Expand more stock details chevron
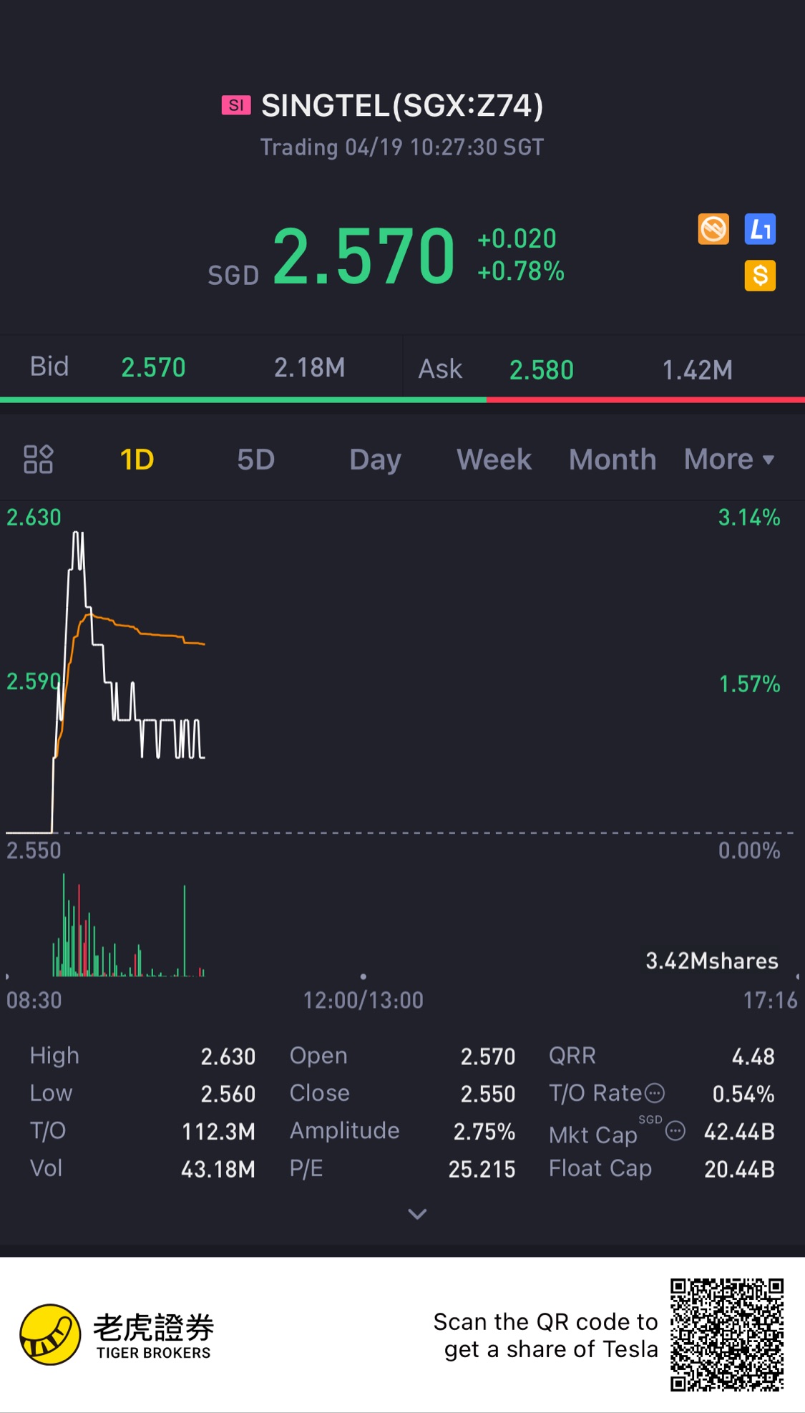Viewport: 805px width, 1413px height. [x=417, y=1214]
